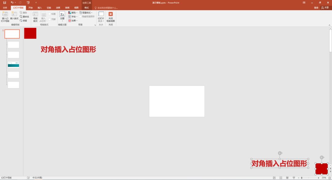This screenshot has height=180, width=332.
Task: Toggle the hide background graphics checkbox
Action: point(80,17)
